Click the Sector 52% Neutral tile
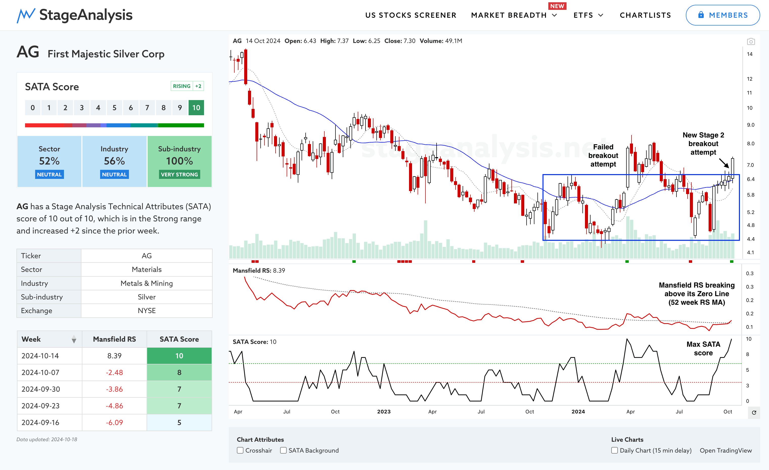Viewport: 769px width, 470px height. [x=49, y=161]
